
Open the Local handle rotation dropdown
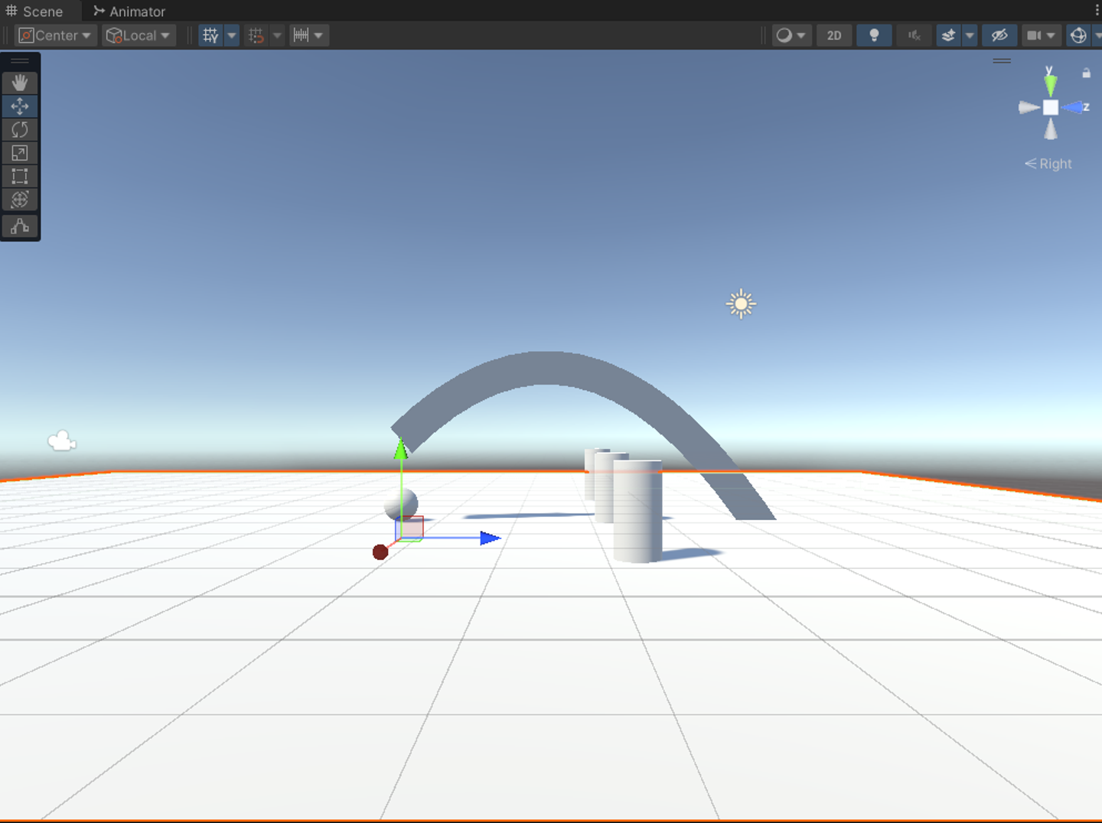click(139, 35)
